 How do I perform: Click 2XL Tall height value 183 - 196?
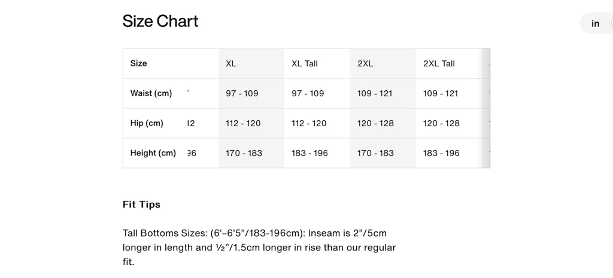point(441,153)
